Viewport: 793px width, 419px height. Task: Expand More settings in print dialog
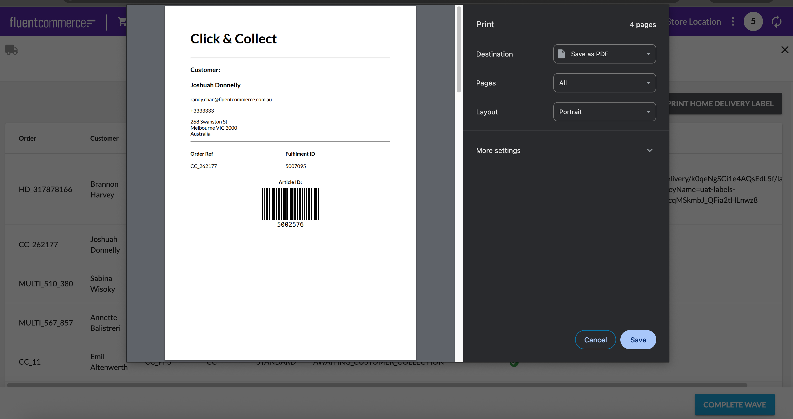click(x=564, y=151)
